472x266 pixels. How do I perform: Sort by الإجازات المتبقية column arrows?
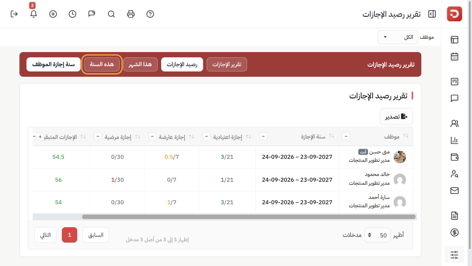pos(83,137)
